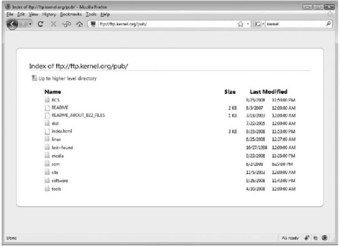Click the folder icon beside scm

coord(47,164)
